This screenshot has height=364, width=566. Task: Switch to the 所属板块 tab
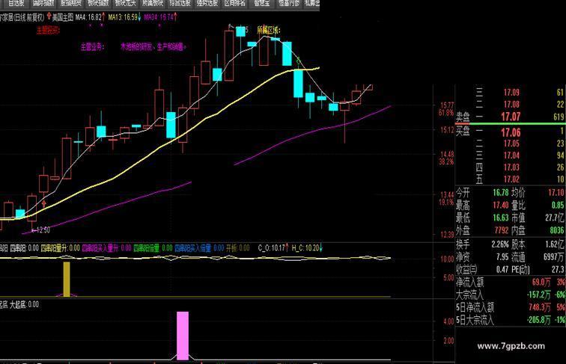pos(153,3)
